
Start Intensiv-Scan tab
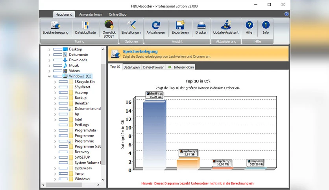click(181, 67)
